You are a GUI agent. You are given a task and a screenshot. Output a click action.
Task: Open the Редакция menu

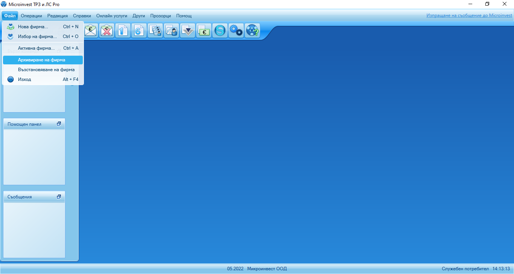point(58,16)
